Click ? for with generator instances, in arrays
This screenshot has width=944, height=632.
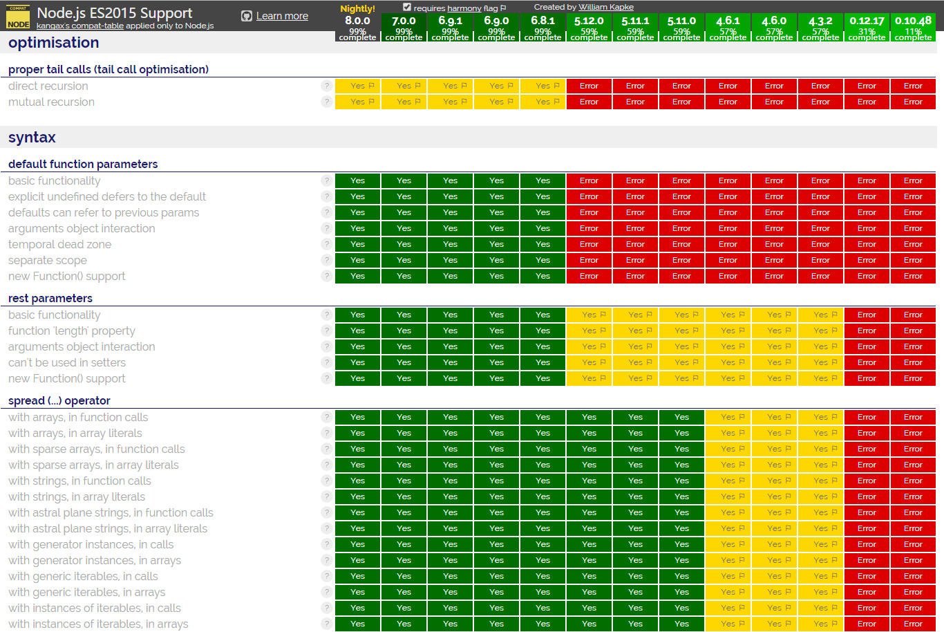pos(326,560)
